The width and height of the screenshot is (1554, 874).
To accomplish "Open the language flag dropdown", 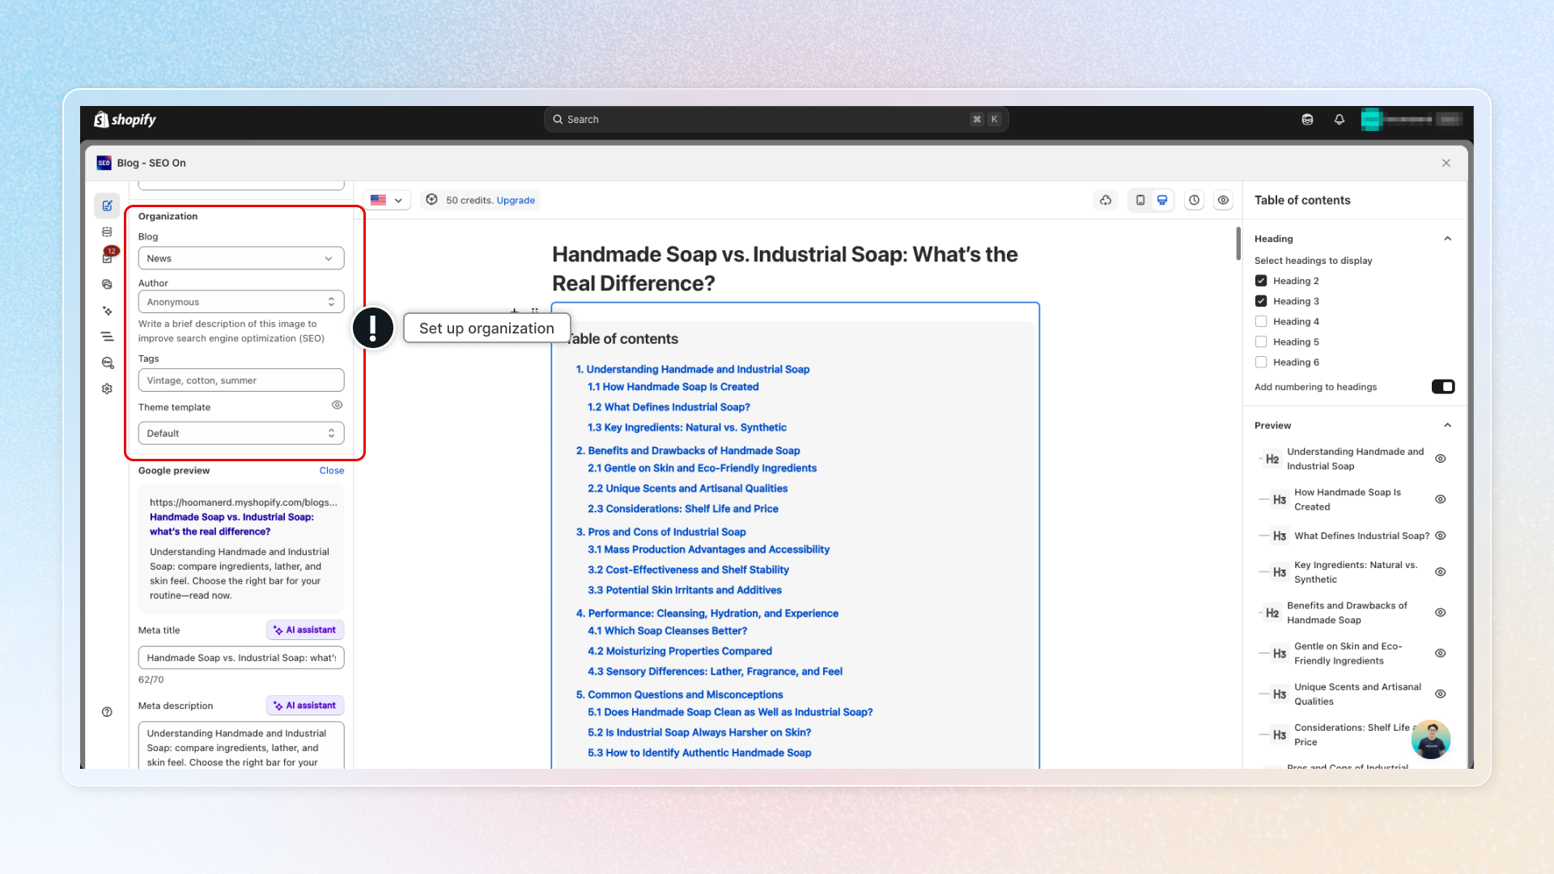I will [386, 200].
